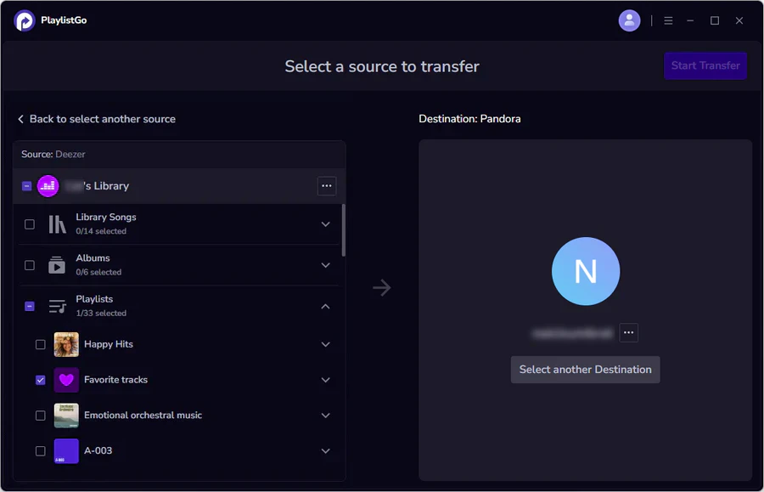Collapse the Playlists section chevron
Screen dimensions: 764x492
pos(325,306)
